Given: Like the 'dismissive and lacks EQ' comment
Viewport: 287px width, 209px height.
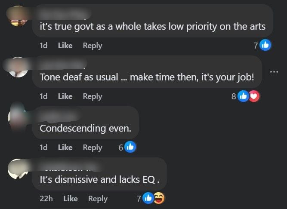Looking at the screenshot, I should [x=71, y=198].
